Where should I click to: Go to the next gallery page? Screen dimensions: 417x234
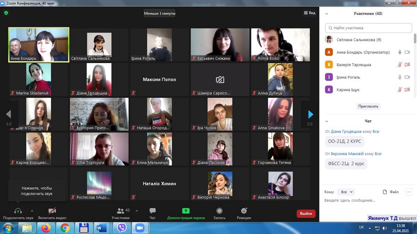click(x=311, y=114)
